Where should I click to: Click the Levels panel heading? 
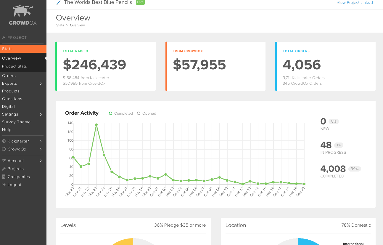[x=68, y=225]
